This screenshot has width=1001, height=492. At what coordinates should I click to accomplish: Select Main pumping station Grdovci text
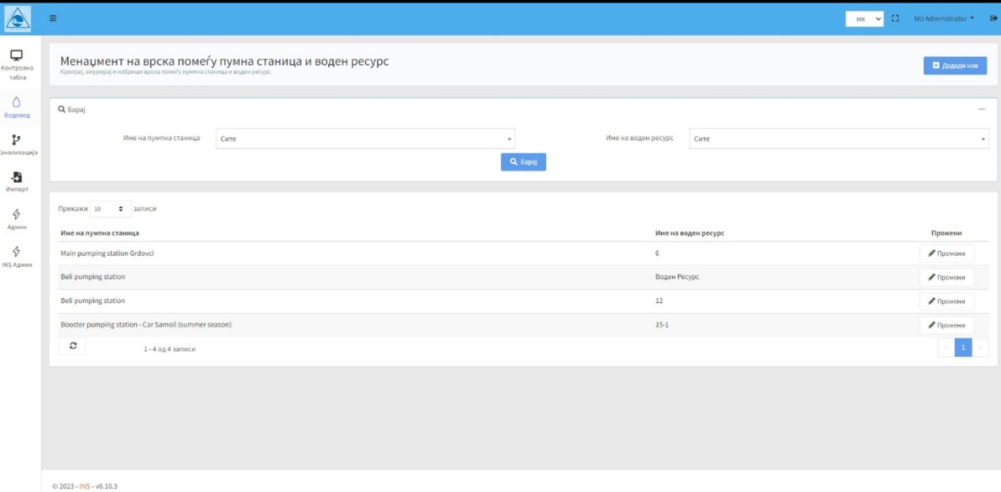[107, 254]
